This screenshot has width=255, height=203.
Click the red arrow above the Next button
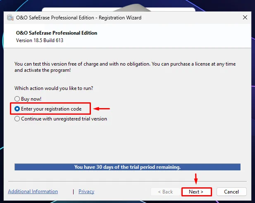[x=196, y=179]
